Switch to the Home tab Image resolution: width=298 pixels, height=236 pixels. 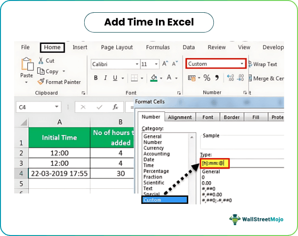(x=52, y=47)
